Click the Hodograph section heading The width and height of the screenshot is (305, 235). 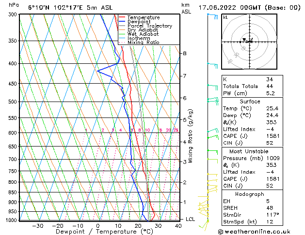(x=250, y=194)
